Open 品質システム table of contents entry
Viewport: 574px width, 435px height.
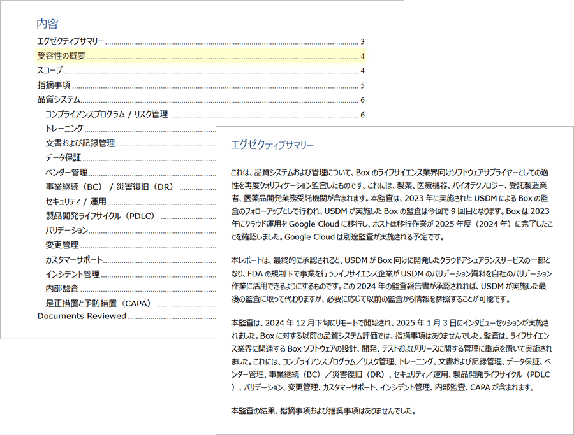click(x=59, y=100)
